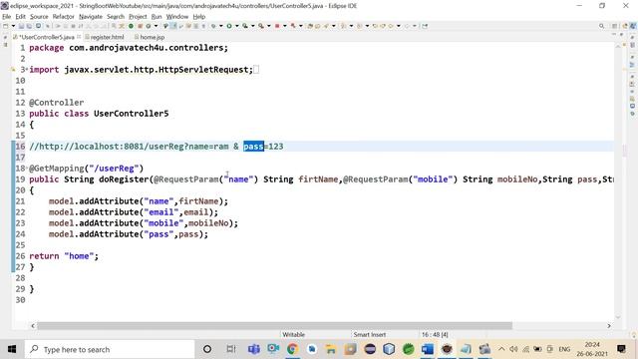The image size is (638, 359).
Task: Click the External Tools toolbar icon
Action: 261,26
